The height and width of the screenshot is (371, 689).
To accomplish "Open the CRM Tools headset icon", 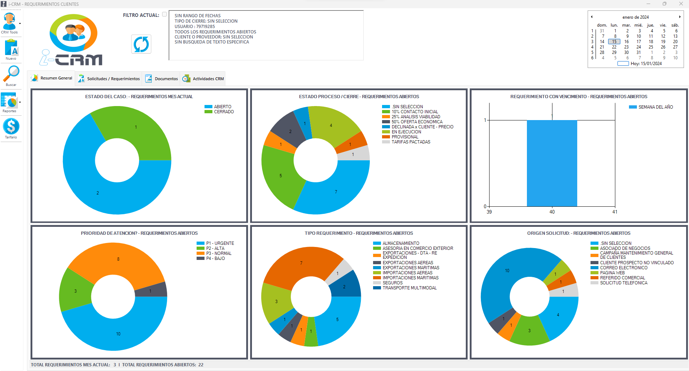I will [9, 22].
